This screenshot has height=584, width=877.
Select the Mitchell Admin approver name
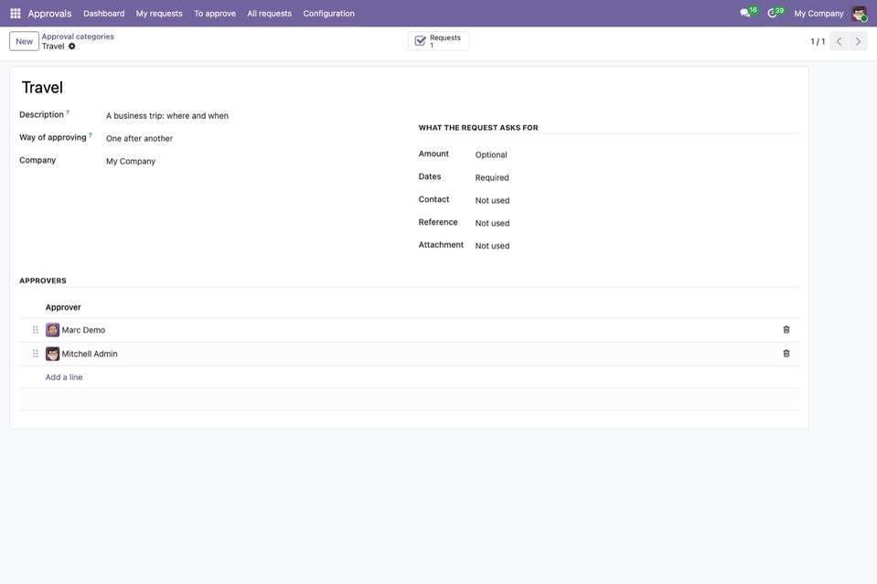(90, 354)
